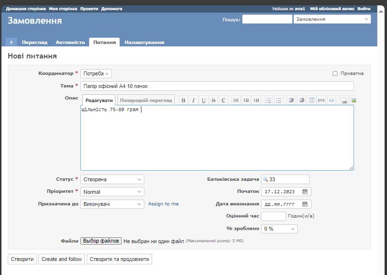
Task: Expand the Статус dropdown
Action: pos(112,179)
